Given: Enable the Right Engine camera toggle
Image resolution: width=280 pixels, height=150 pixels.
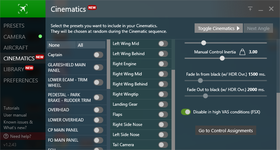Looking at the screenshot, I should click(163, 64).
